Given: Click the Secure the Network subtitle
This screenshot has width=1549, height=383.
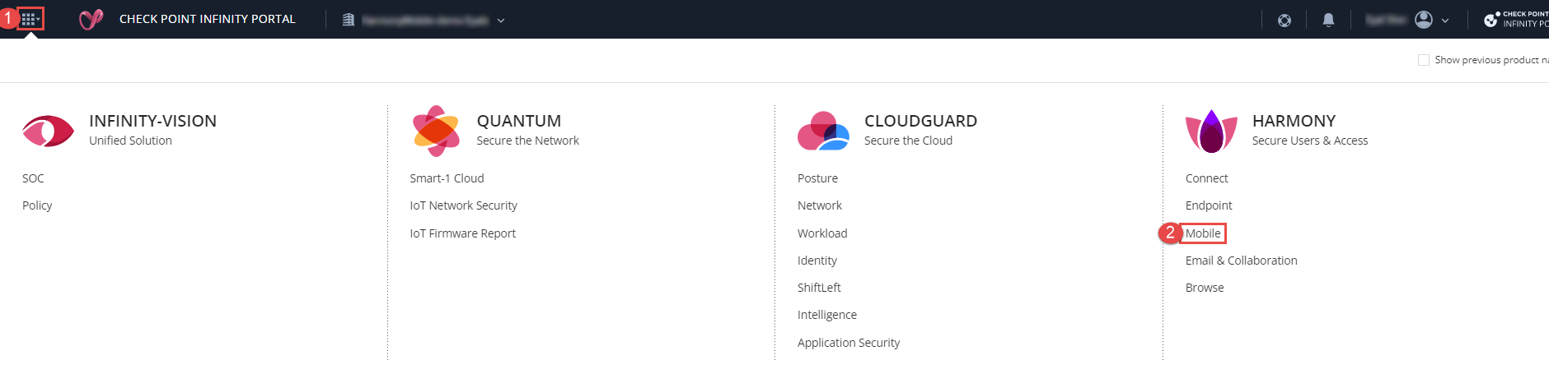Looking at the screenshot, I should (527, 141).
